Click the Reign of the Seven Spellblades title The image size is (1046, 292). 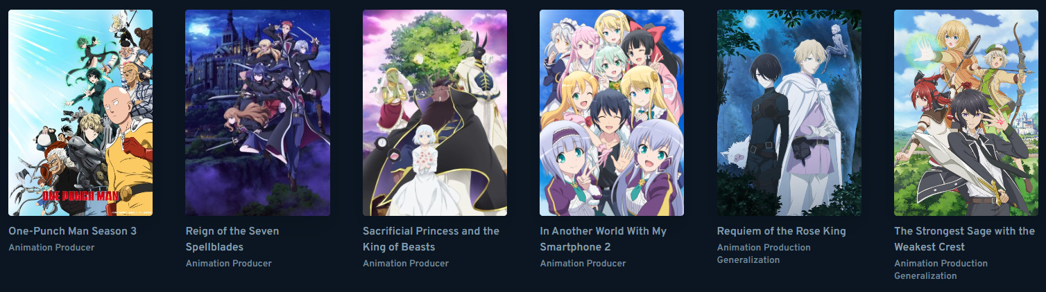232,239
